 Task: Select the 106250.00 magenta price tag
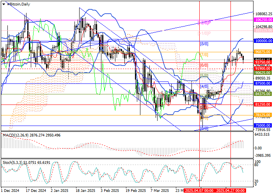coord(262,19)
